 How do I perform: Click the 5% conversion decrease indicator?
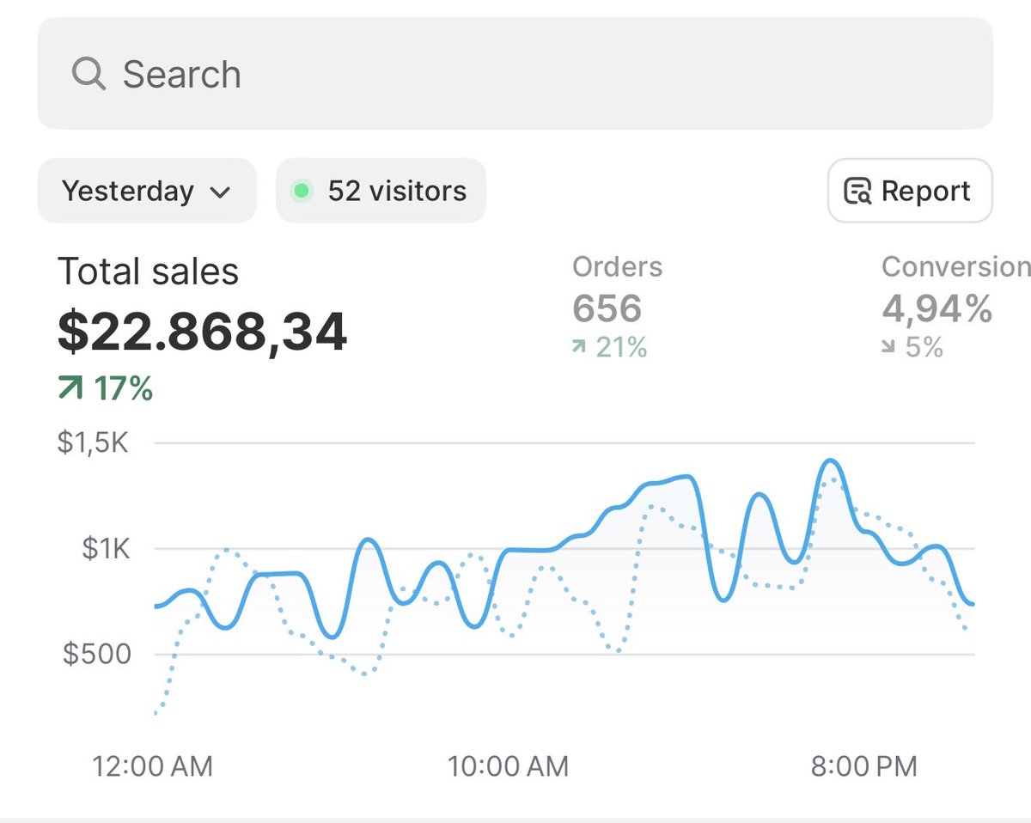pos(912,348)
